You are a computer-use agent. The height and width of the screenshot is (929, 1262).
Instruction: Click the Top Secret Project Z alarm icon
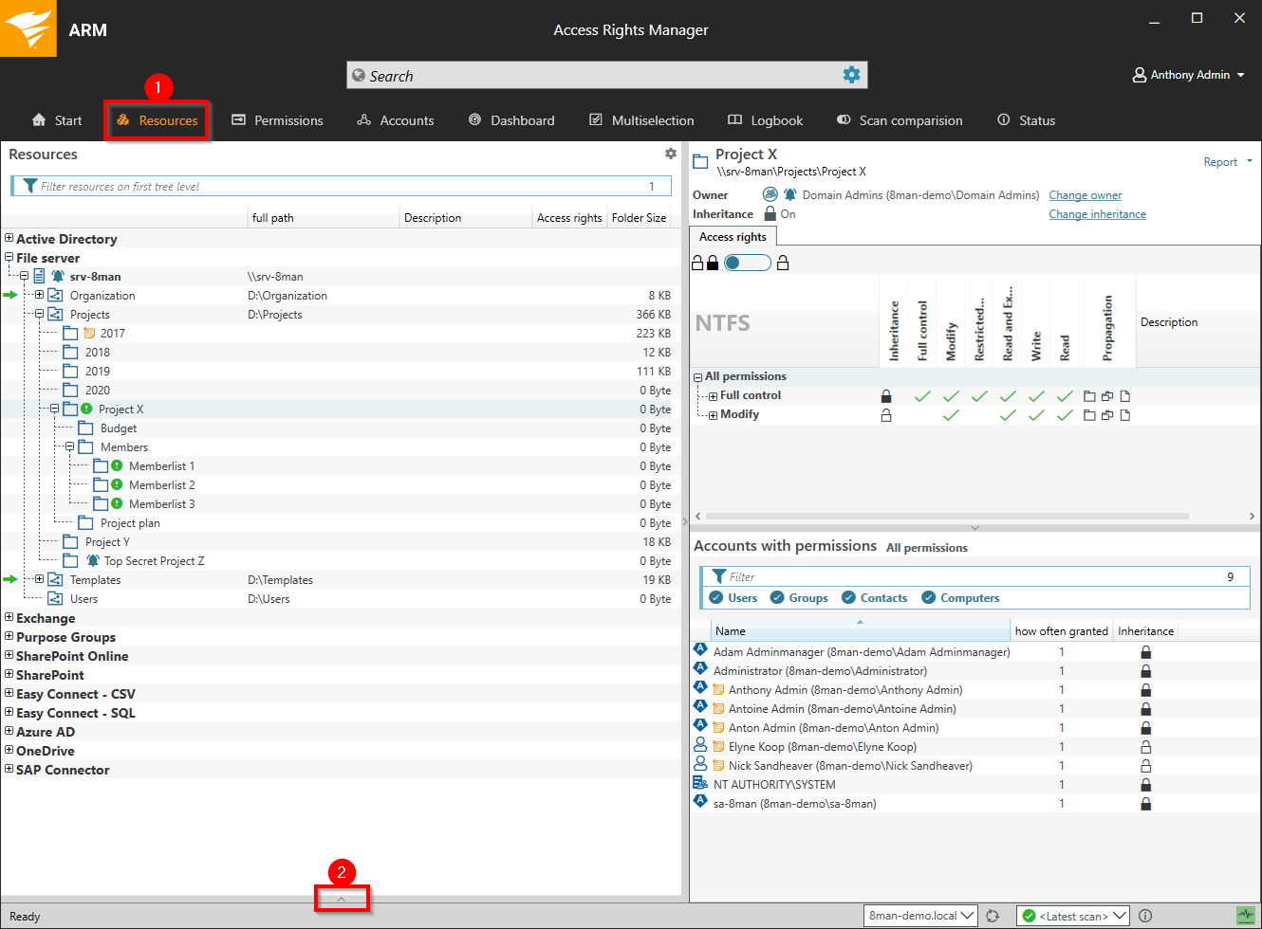tap(92, 561)
